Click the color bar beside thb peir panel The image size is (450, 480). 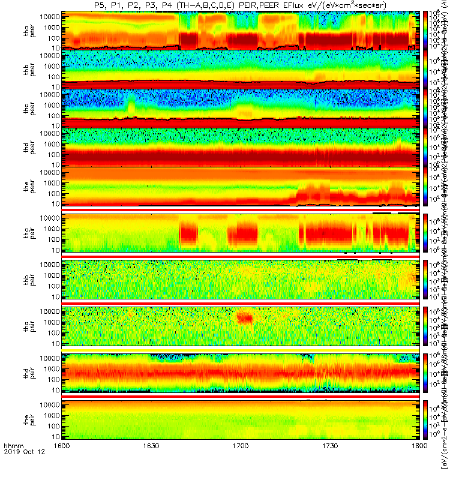click(x=425, y=280)
